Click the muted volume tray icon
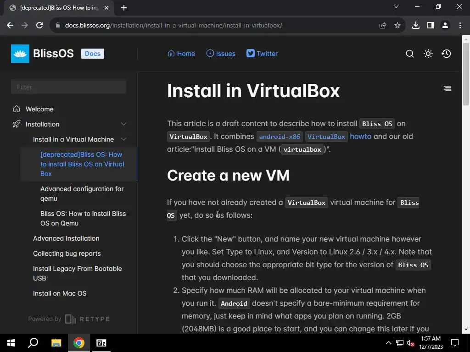 tap(411, 343)
